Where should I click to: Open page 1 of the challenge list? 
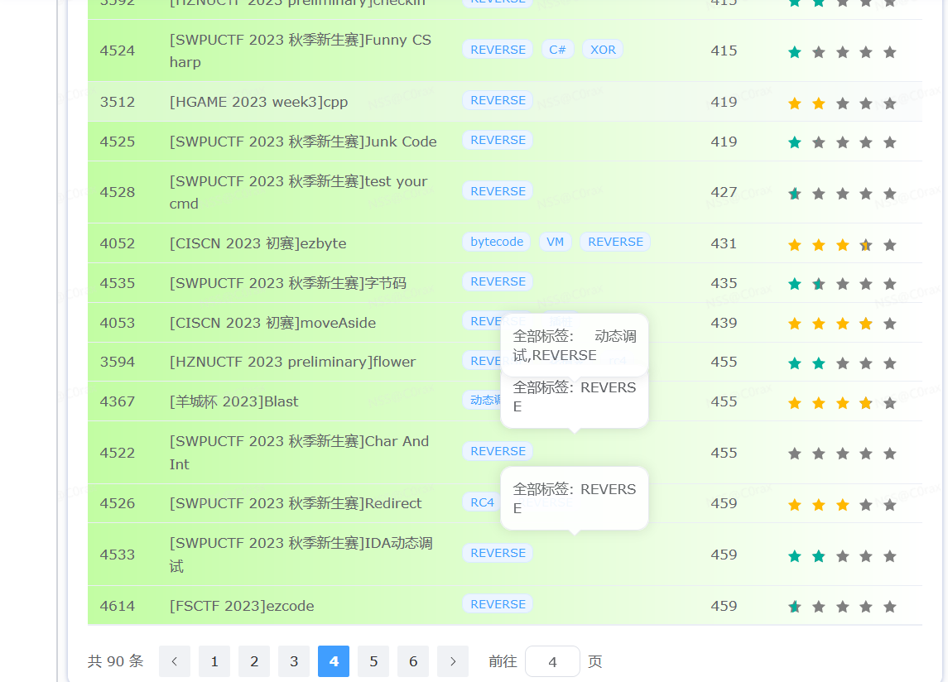[x=214, y=661]
